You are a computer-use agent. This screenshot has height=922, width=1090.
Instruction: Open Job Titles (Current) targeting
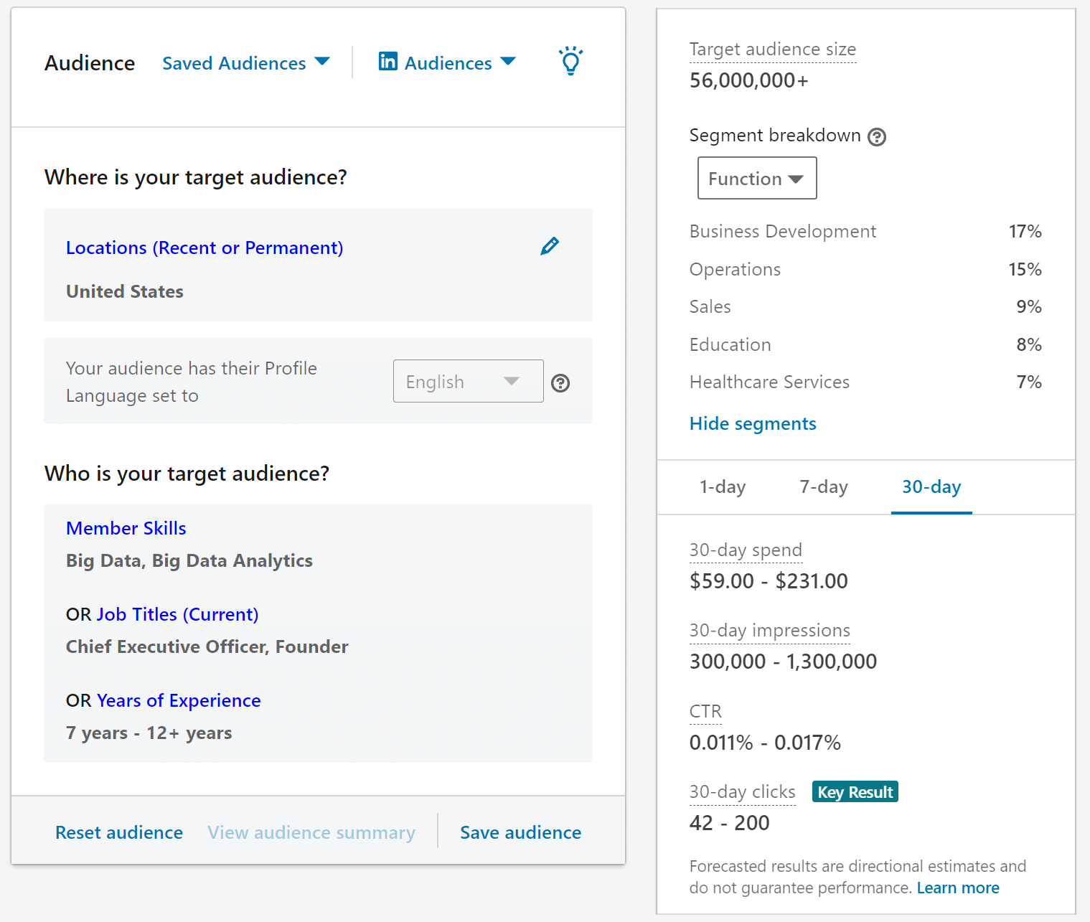pos(177,614)
